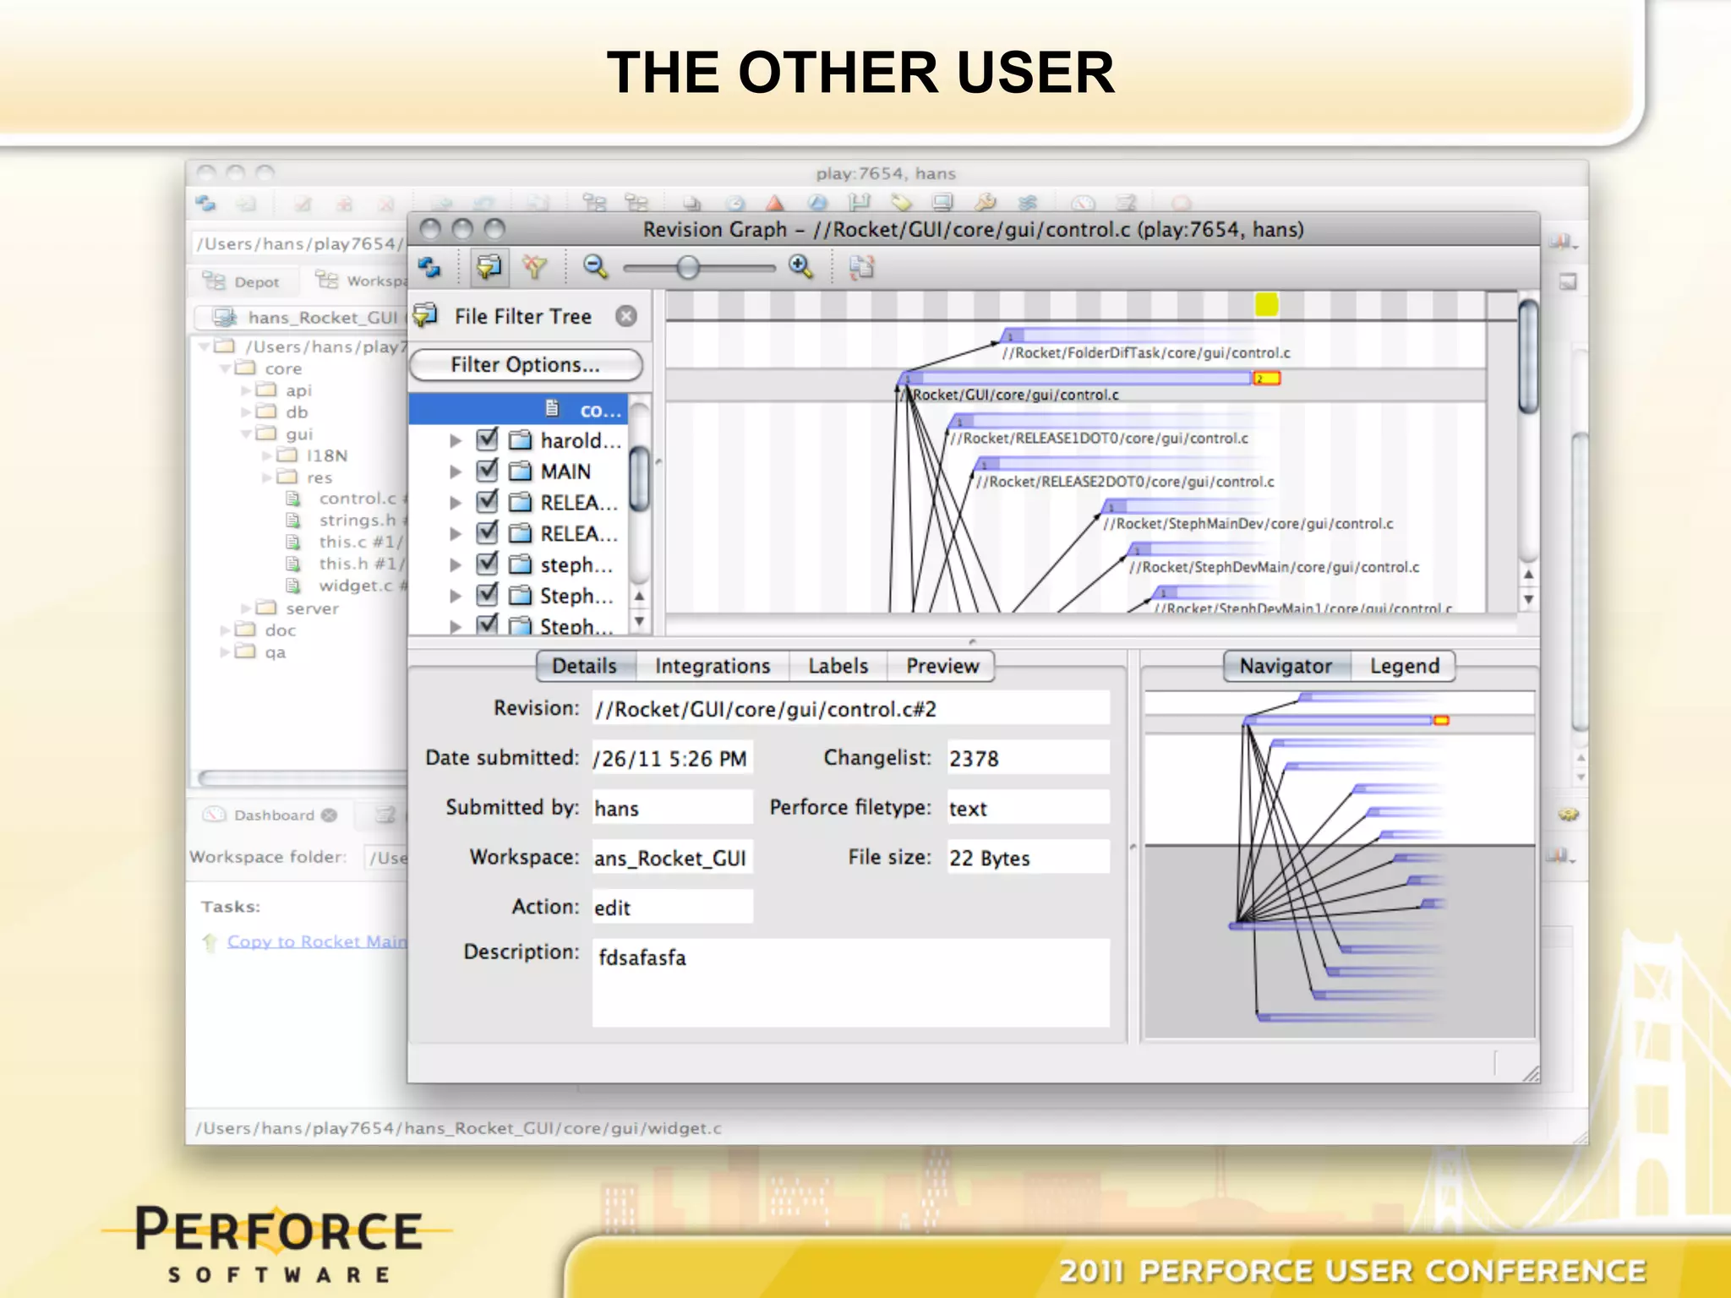The height and width of the screenshot is (1298, 1731).
Task: Click the red triangle icon in main toolbar
Action: 774,204
